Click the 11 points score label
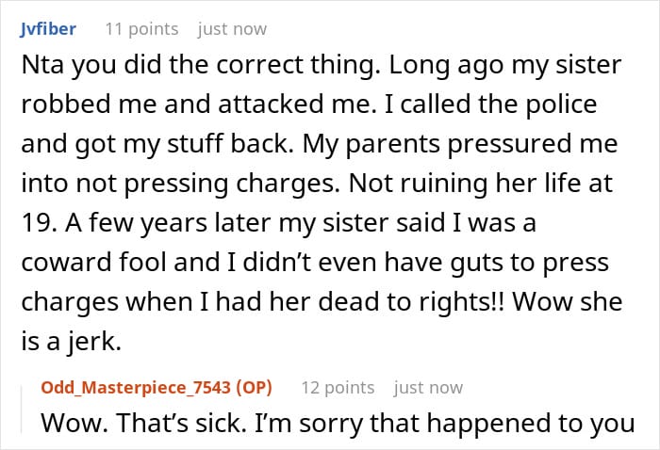Screen dimensions: 660x450 tap(141, 29)
